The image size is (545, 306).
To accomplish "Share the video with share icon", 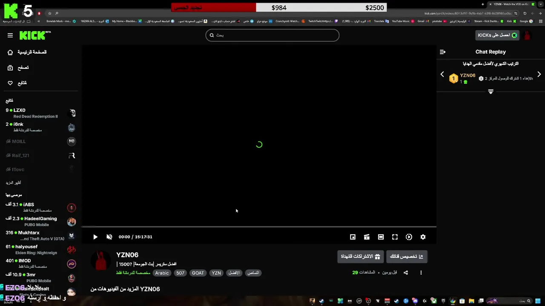I will pyautogui.click(x=406, y=273).
